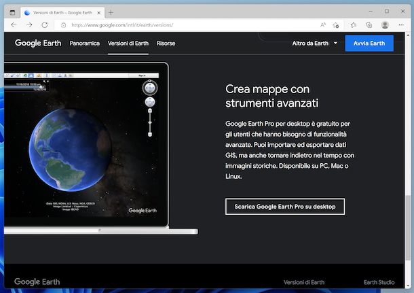Click the Crea mappe con strumenti avanzati heading

[x=272, y=96]
